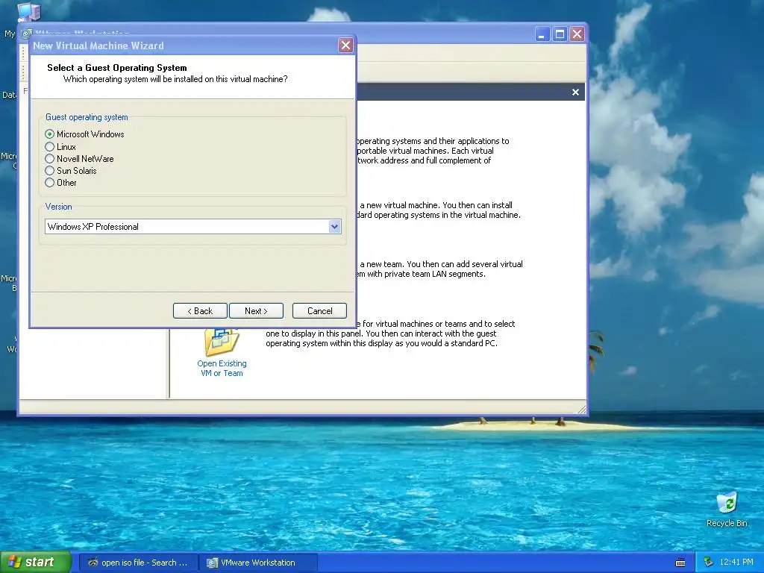Pick Sun Solaris as guest OS
This screenshot has height=573, width=764.
(49, 171)
